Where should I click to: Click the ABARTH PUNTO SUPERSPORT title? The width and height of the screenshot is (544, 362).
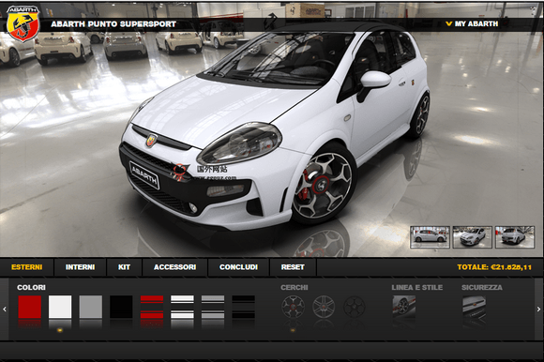[x=113, y=24]
